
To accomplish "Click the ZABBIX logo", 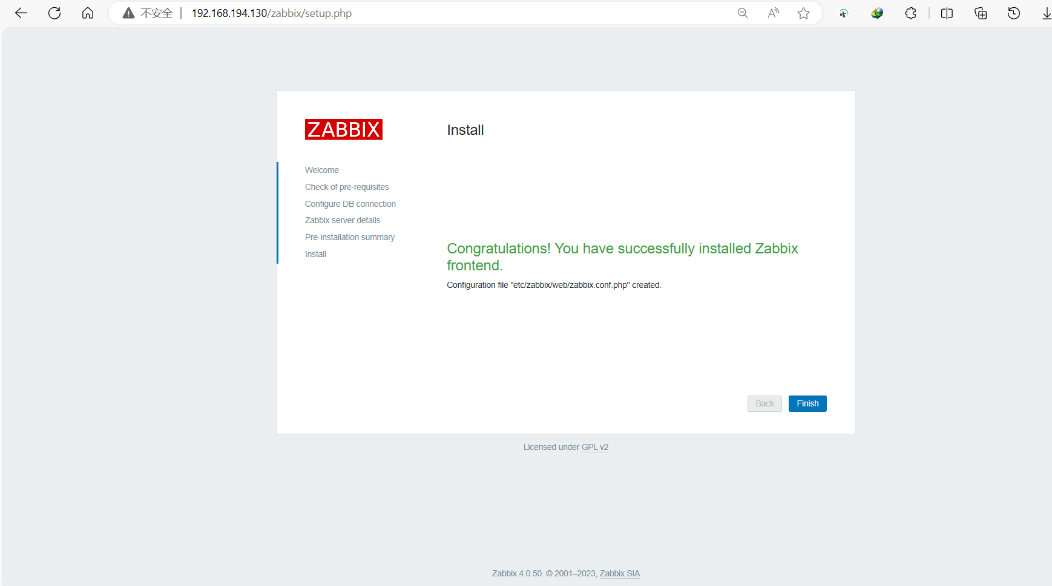I will click(x=344, y=129).
